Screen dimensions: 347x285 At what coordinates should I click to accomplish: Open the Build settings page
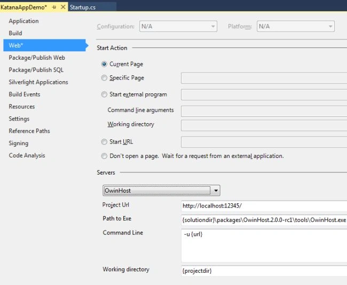(15, 33)
